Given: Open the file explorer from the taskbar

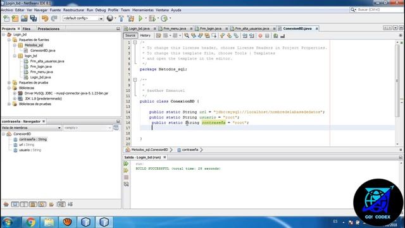Looking at the screenshot, I should pyautogui.click(x=49, y=222).
